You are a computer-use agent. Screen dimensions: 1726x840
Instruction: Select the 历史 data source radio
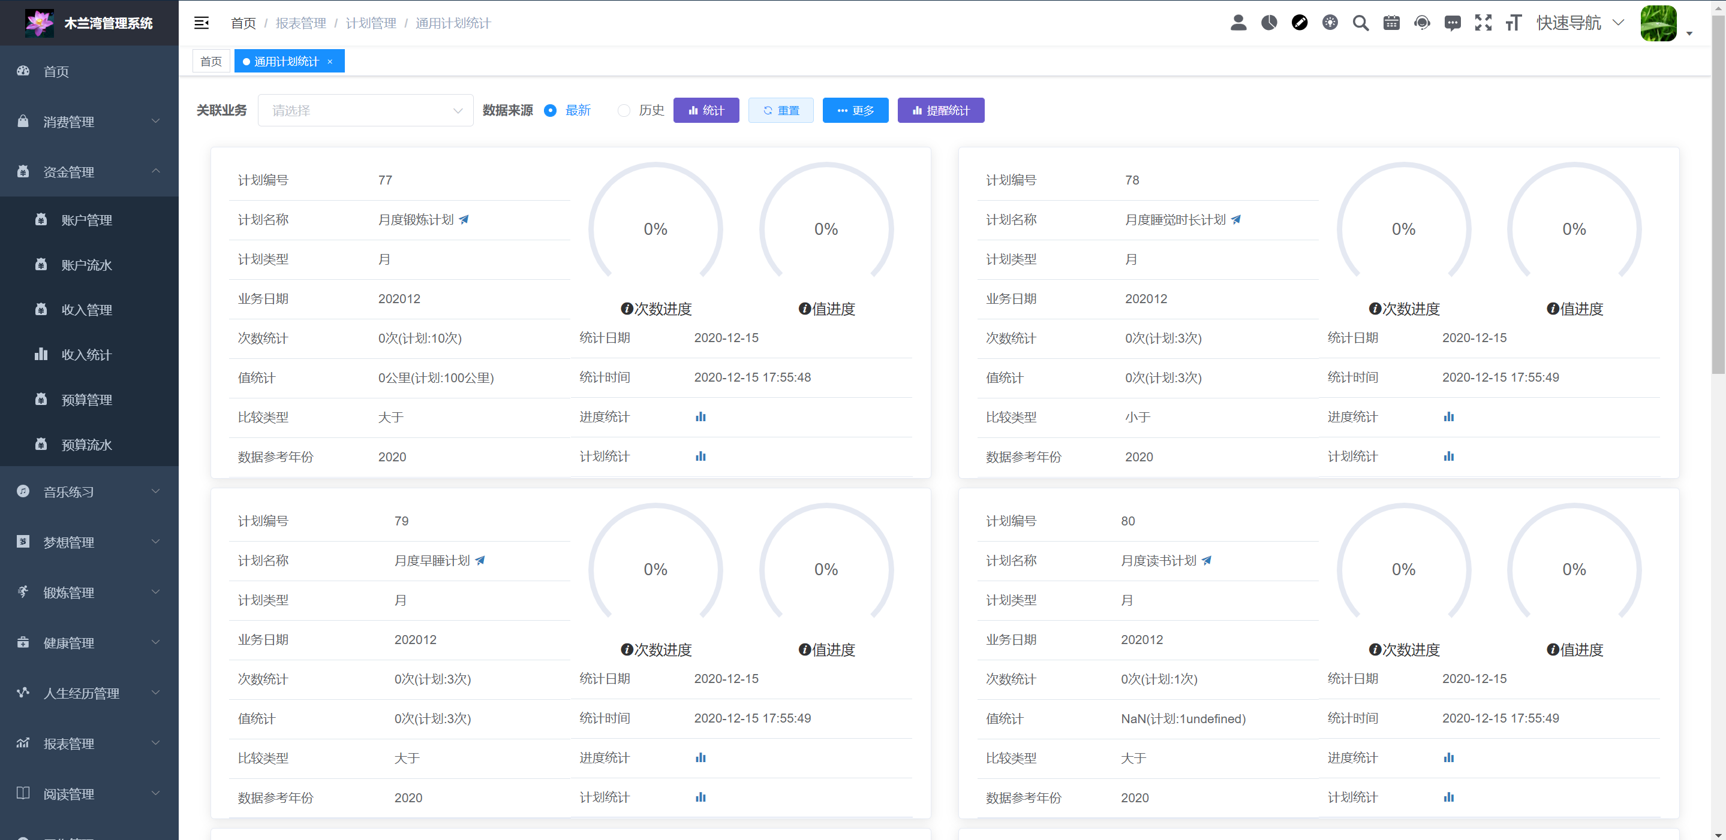tap(624, 110)
